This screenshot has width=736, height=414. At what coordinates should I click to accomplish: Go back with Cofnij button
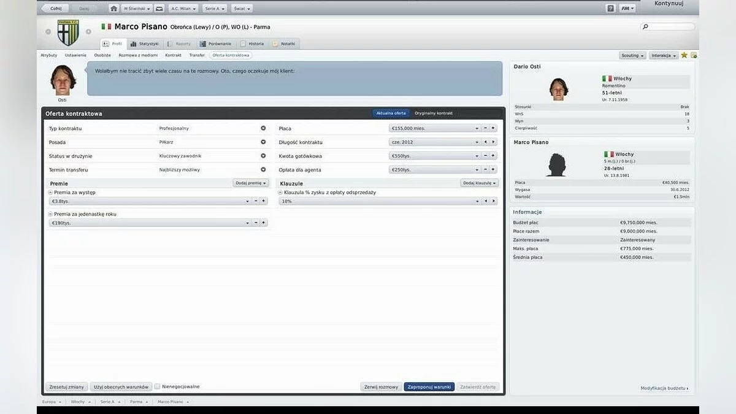pyautogui.click(x=56, y=9)
